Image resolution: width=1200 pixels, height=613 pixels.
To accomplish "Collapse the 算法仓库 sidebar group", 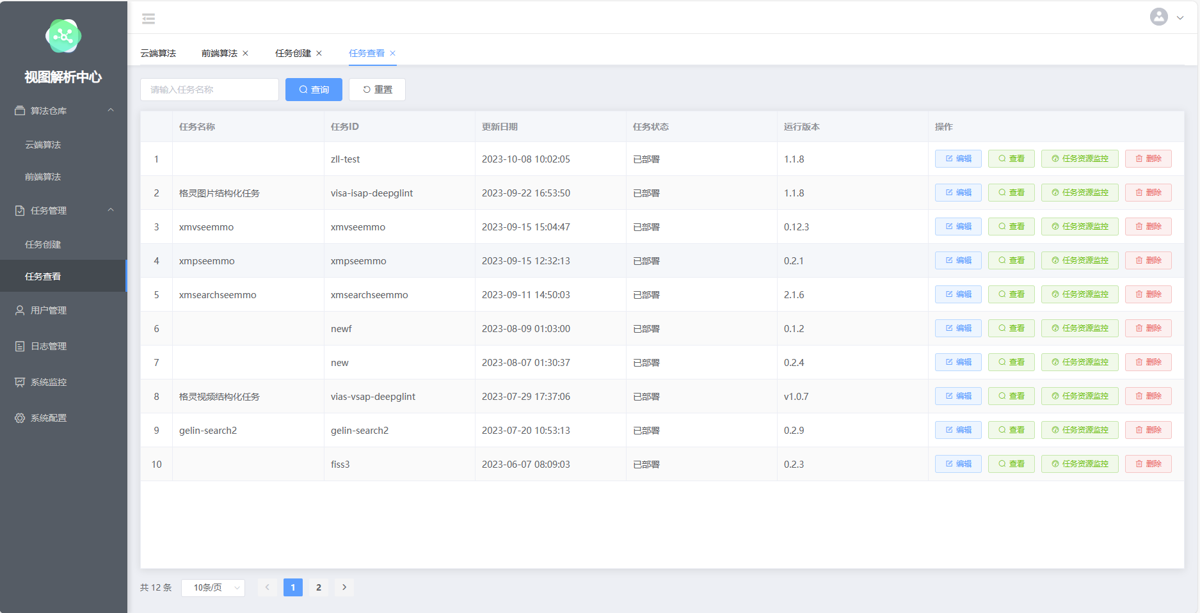I will click(x=63, y=111).
